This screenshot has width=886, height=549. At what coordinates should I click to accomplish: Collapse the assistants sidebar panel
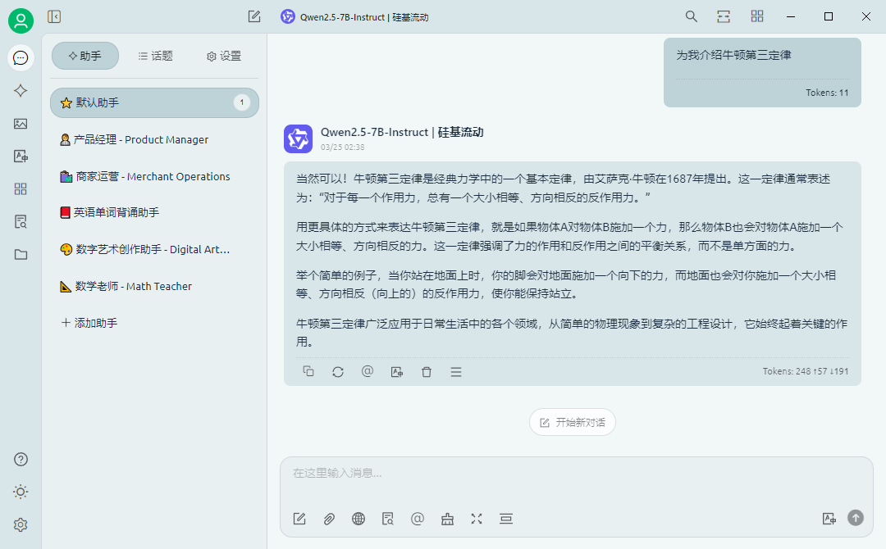pyautogui.click(x=53, y=16)
